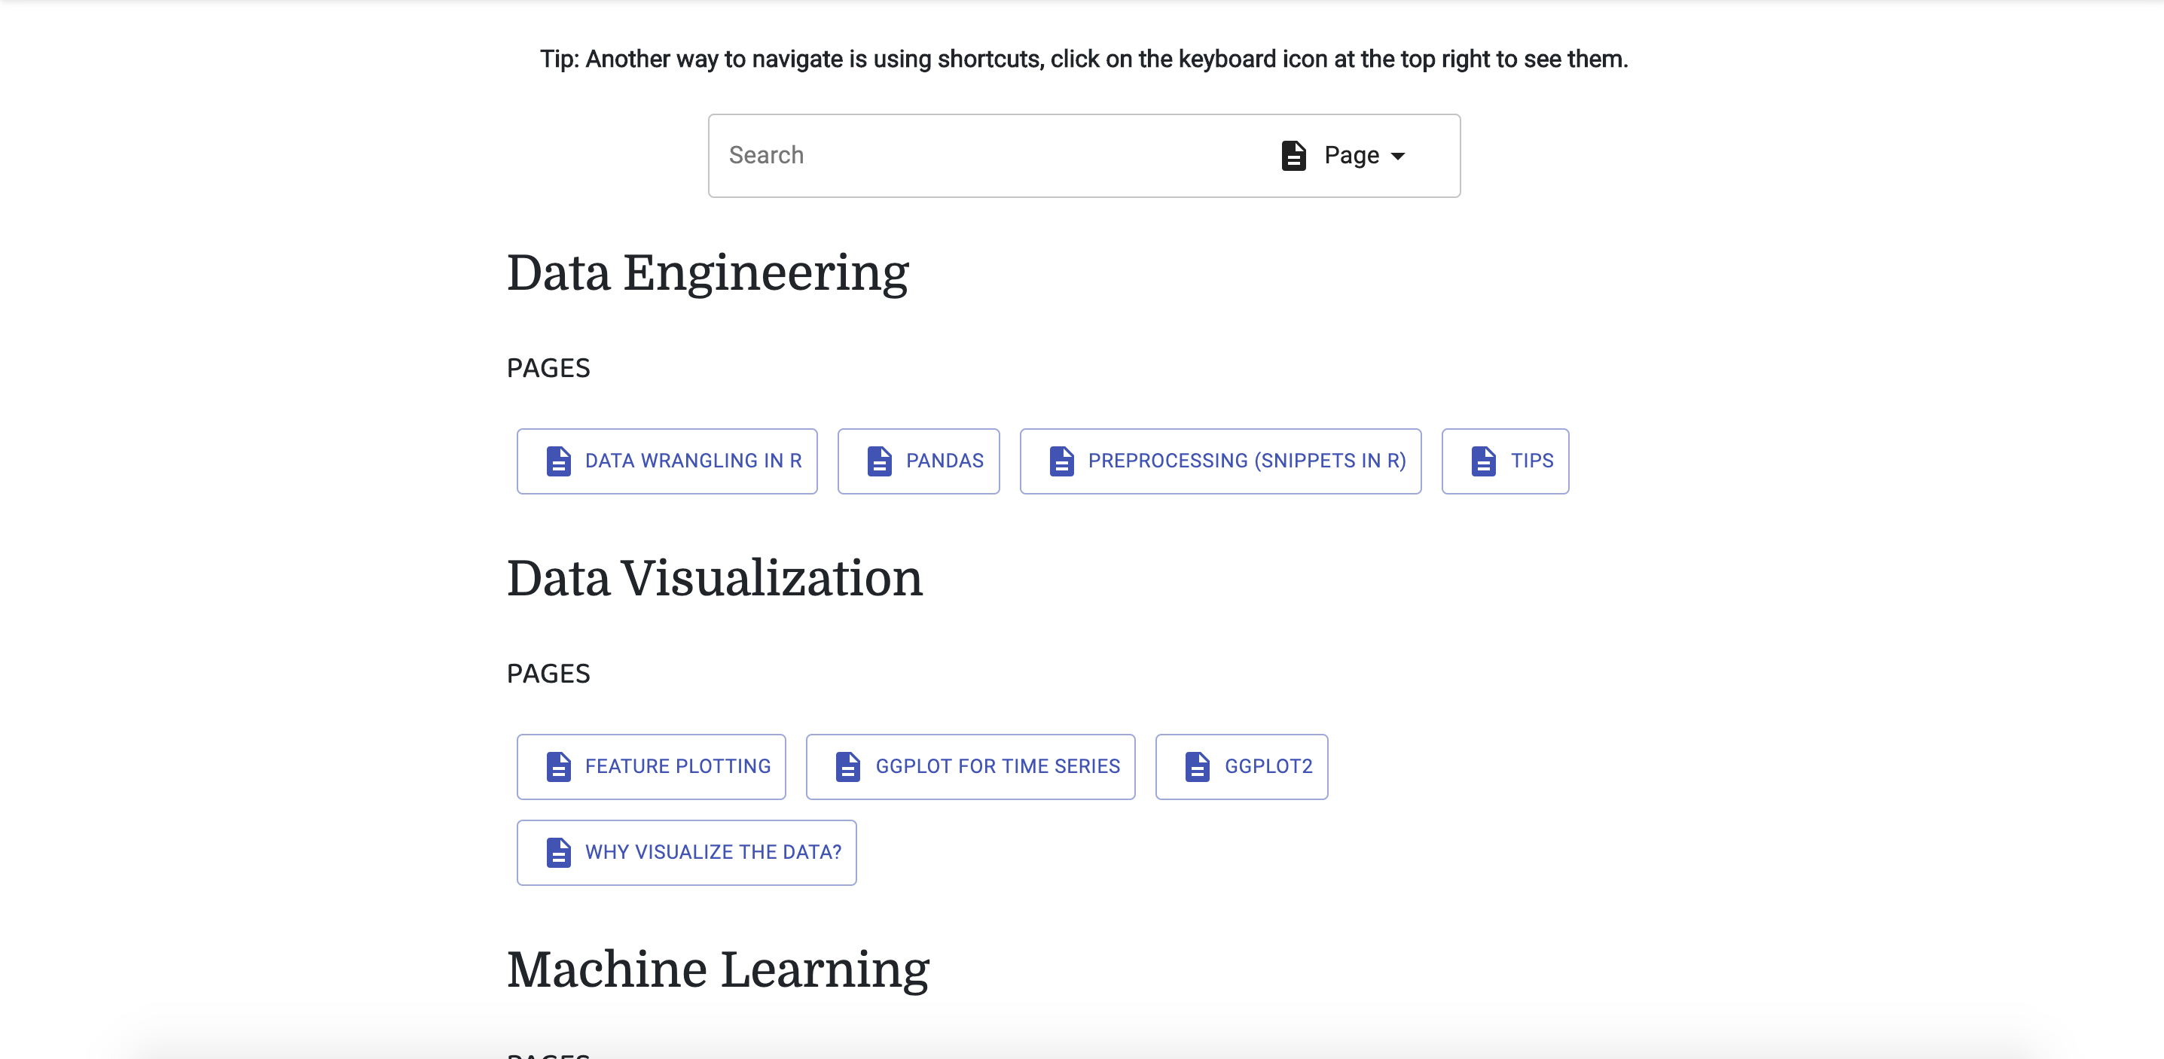2164x1059 pixels.
Task: Click the file icon beside Why Visualize the Data?
Action: [x=559, y=853]
